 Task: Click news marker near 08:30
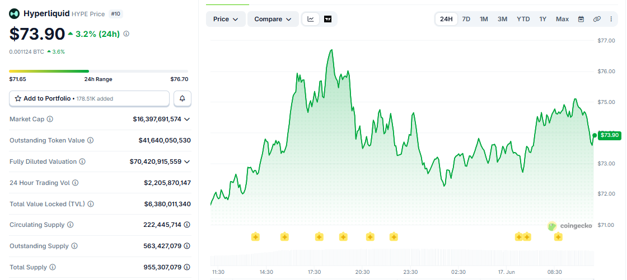pyautogui.click(x=558, y=237)
